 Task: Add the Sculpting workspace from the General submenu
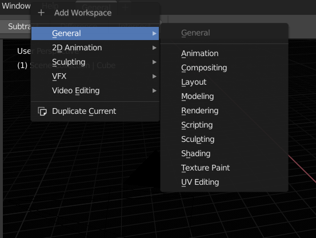pyautogui.click(x=225, y=140)
